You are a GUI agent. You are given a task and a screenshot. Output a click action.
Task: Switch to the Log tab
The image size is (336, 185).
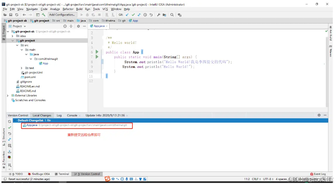point(59,115)
